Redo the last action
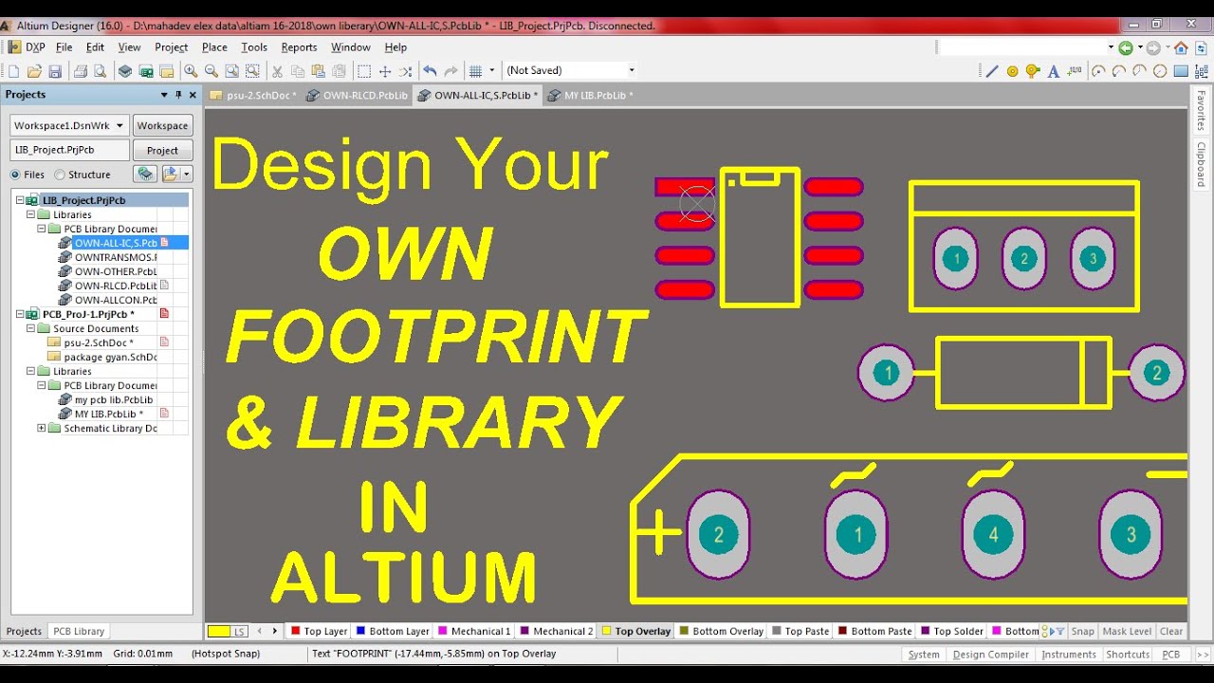 (x=451, y=71)
